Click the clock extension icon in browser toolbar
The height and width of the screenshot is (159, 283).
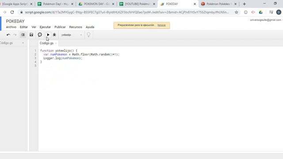246,12
